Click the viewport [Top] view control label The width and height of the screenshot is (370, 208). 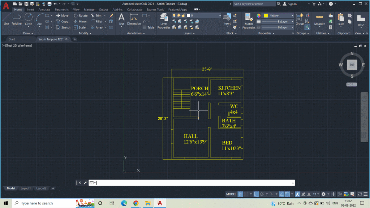(x=9, y=45)
